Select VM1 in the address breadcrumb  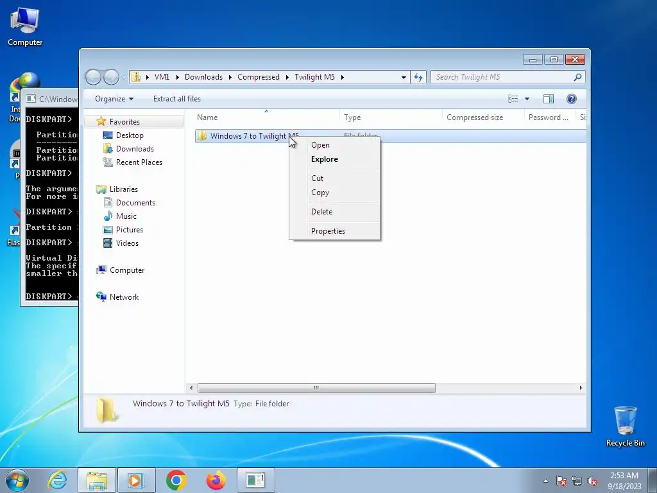click(x=162, y=77)
